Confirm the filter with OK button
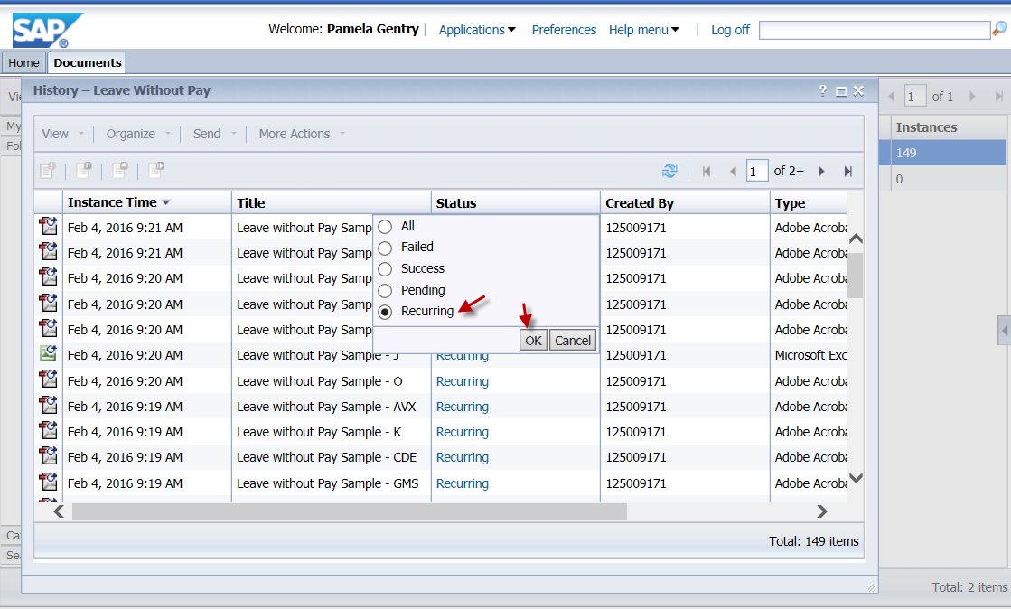 [x=533, y=340]
